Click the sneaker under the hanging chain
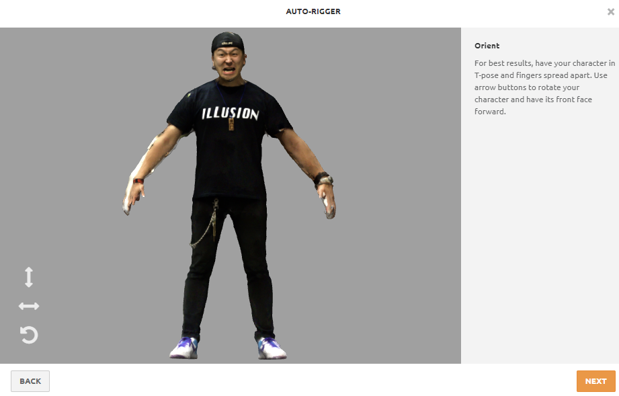This screenshot has height=396, width=619. coord(184,348)
